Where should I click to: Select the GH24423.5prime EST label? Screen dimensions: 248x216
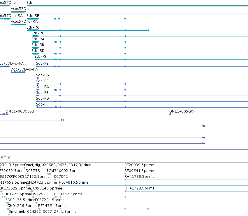click(x=42, y=182)
